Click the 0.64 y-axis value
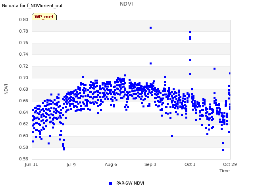 [x=24, y=112]
